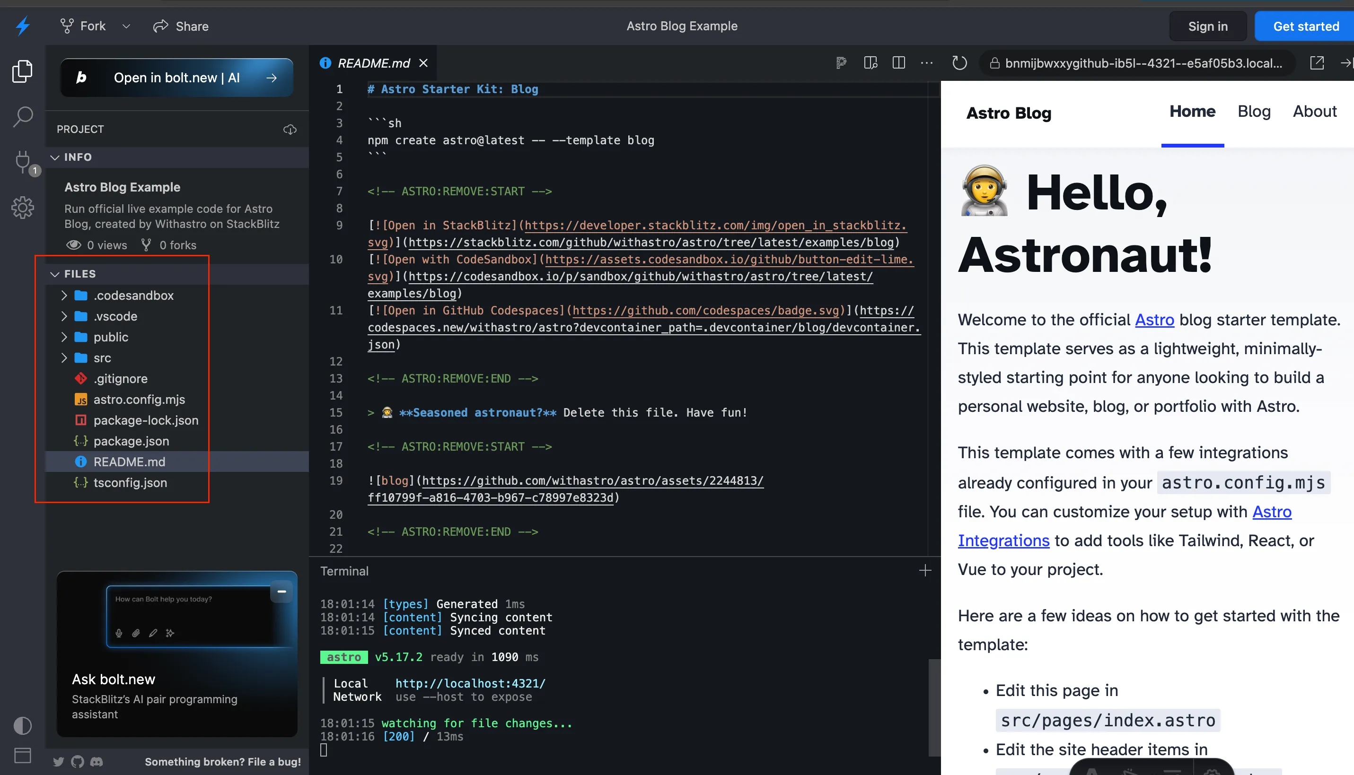The image size is (1354, 775).
Task: Click the terminal vertical scrollbar
Action: coord(934,707)
